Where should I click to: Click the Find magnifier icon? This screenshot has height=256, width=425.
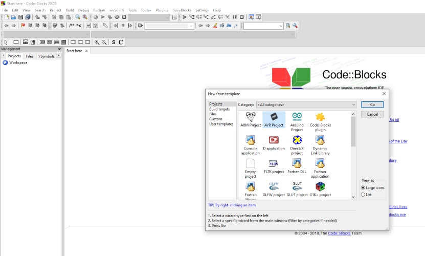point(78,17)
